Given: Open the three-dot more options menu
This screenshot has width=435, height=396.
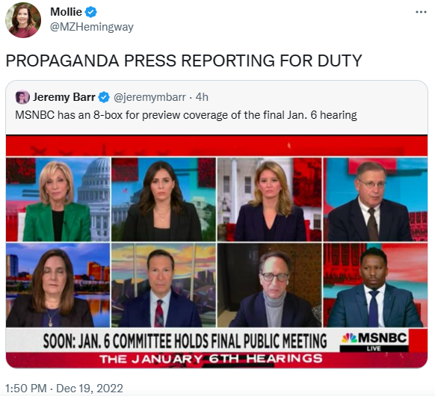Looking at the screenshot, I should click(x=421, y=12).
